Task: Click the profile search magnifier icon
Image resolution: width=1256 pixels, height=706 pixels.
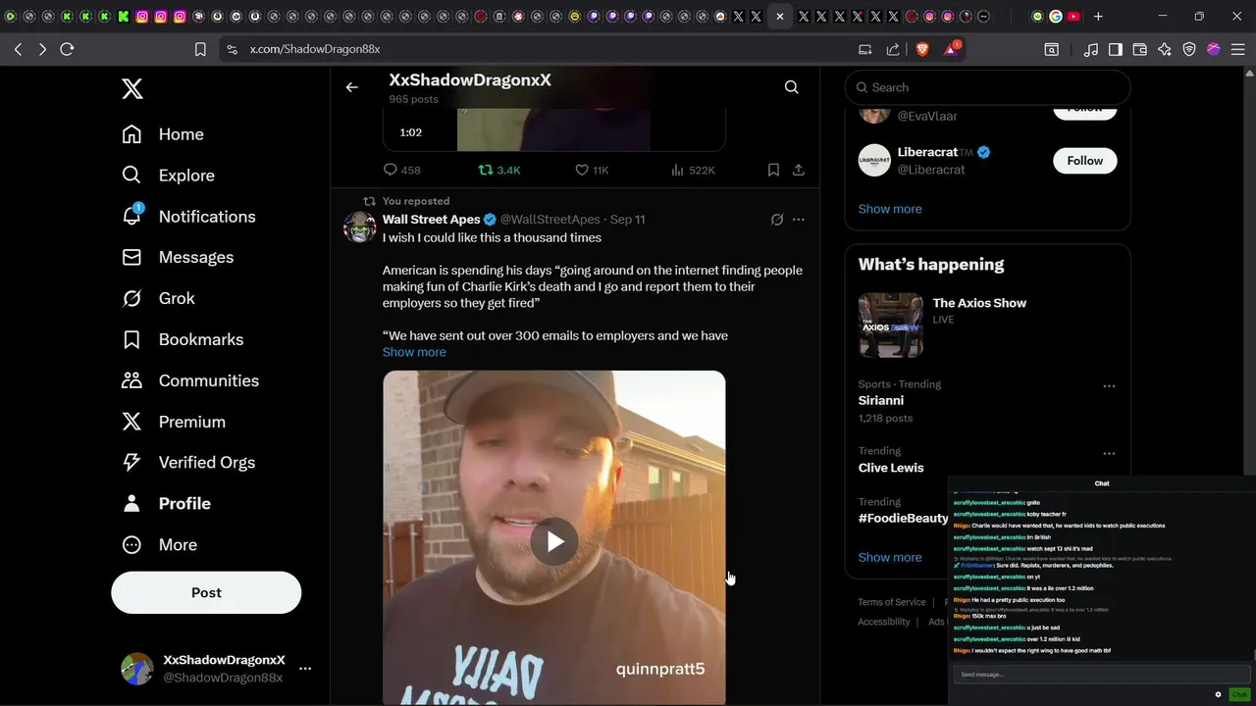Action: pos(792,87)
